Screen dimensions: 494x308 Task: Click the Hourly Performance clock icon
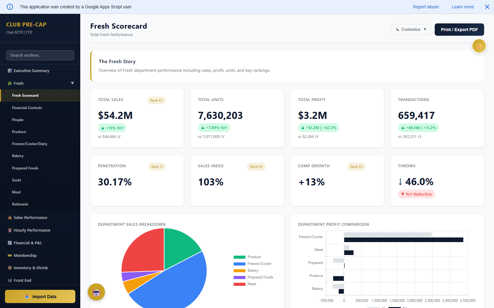[10, 230]
